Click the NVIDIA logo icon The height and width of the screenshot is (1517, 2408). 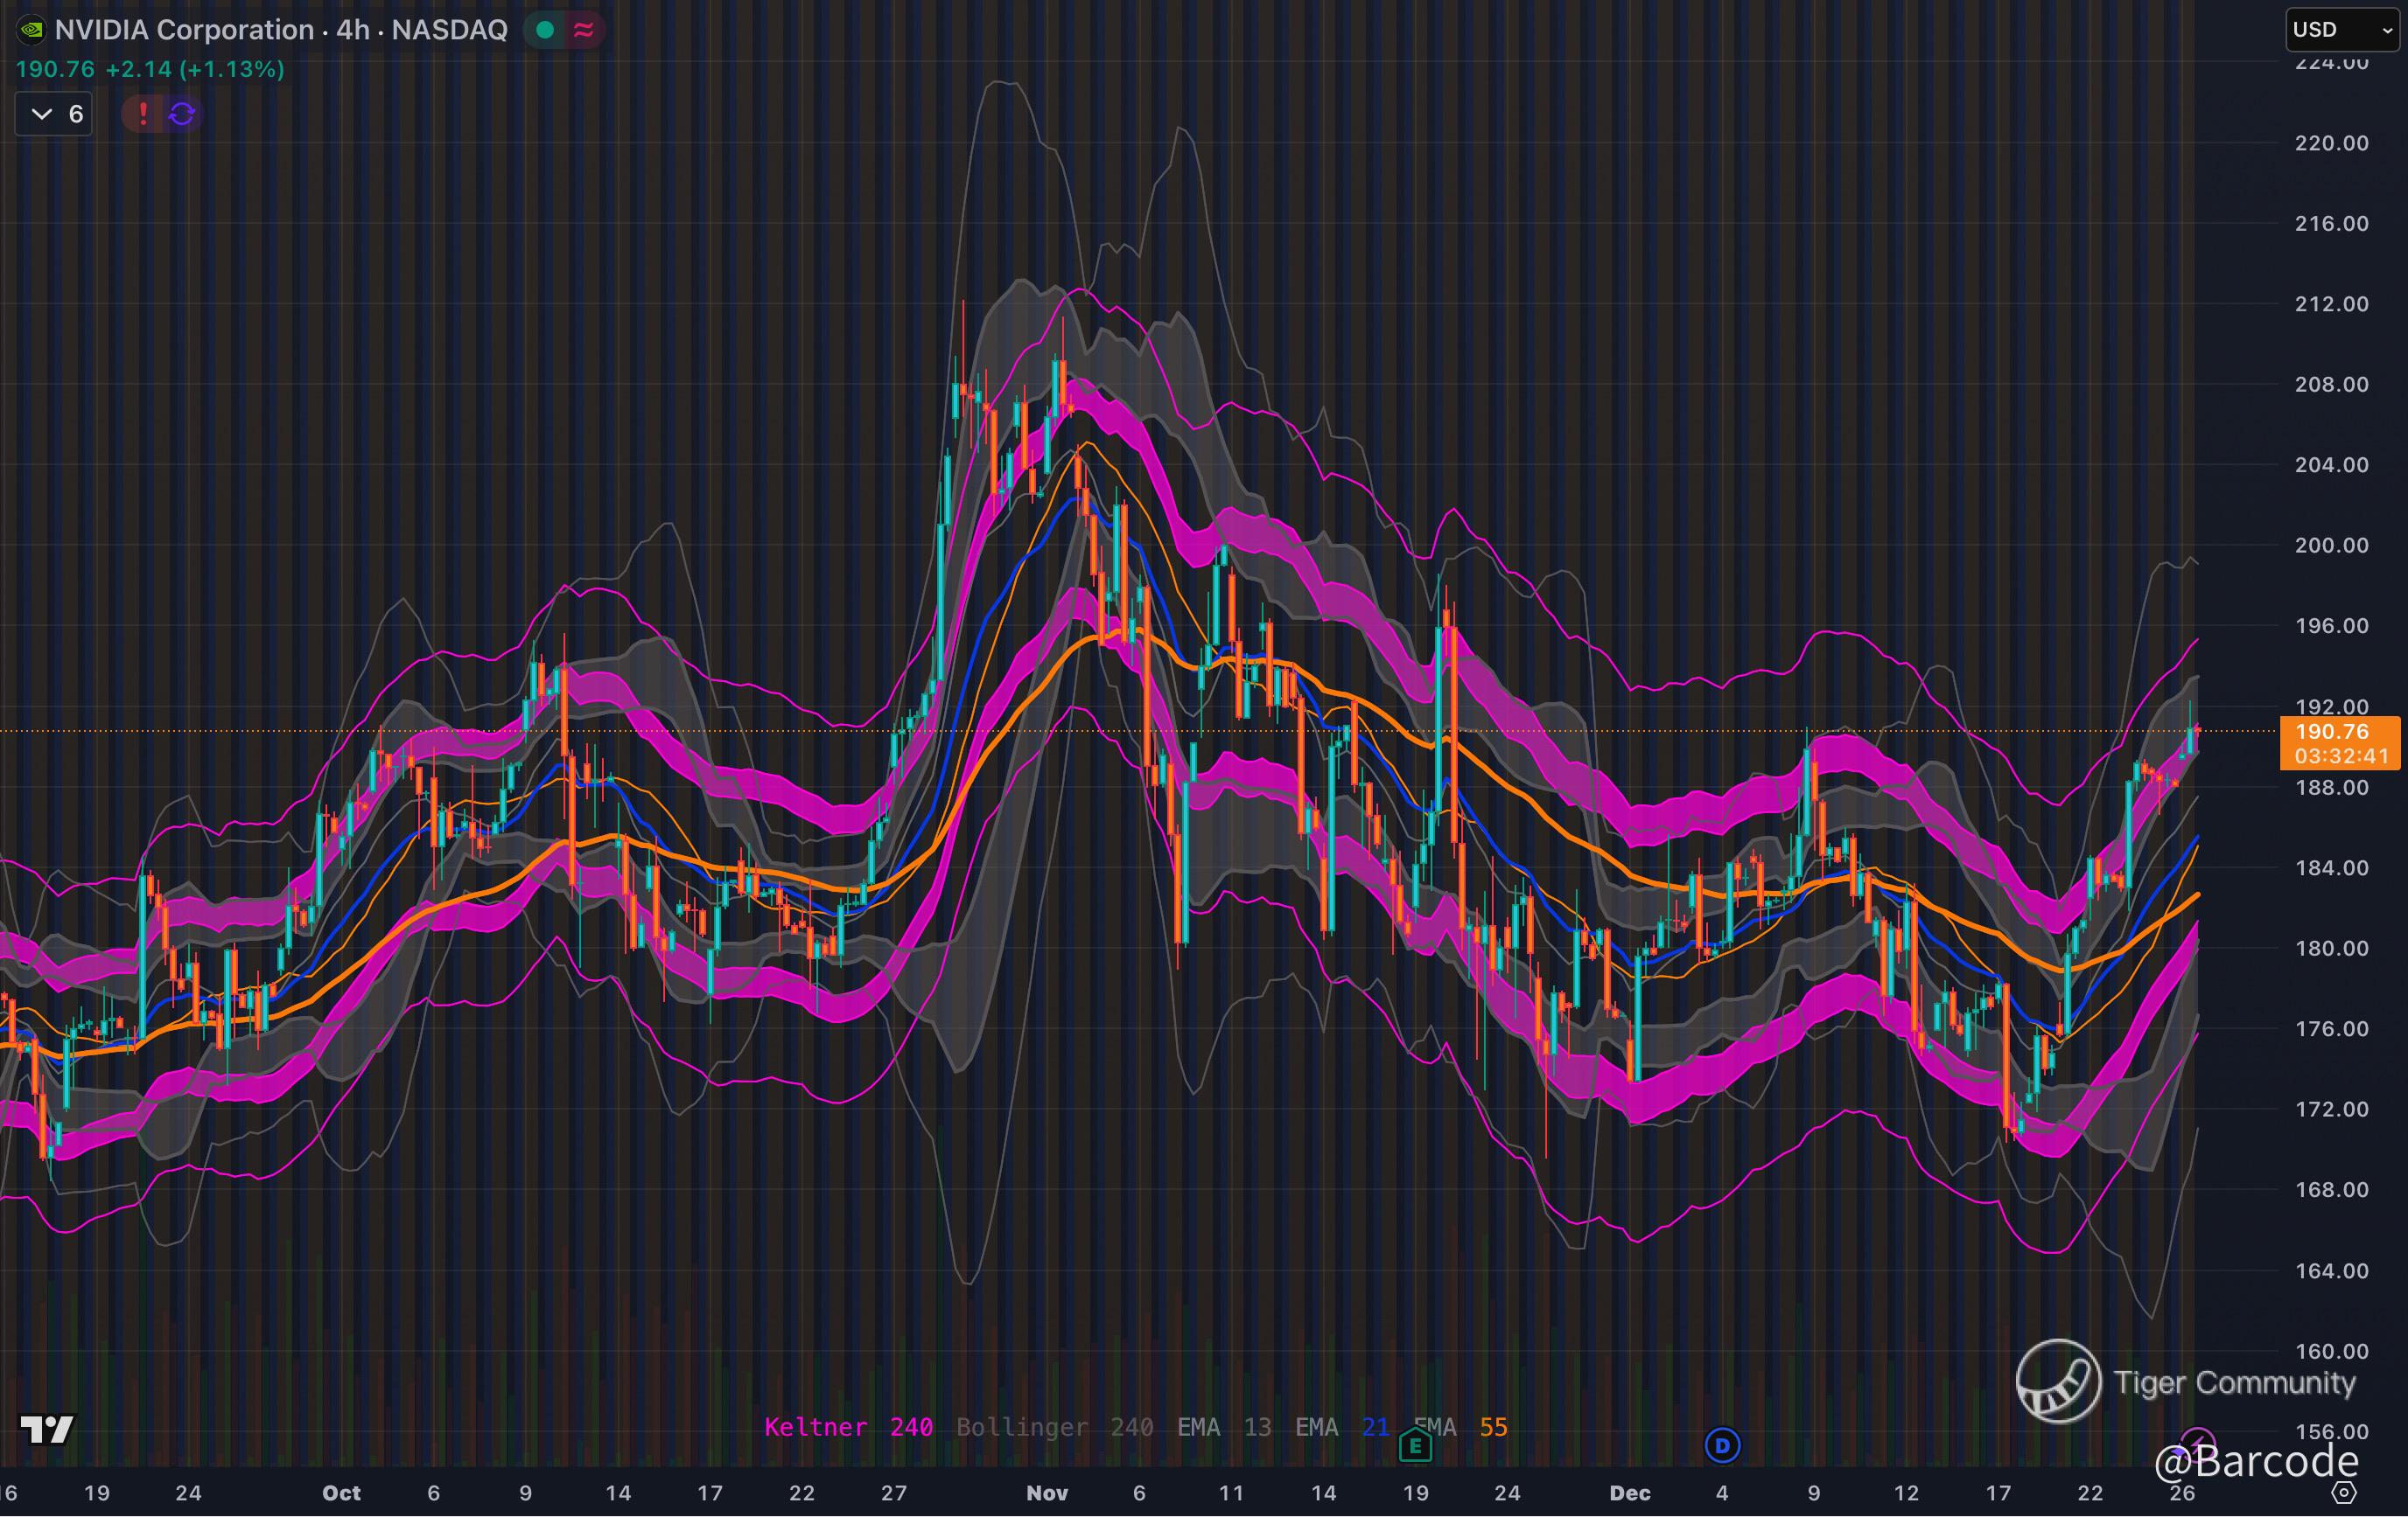pos(32,30)
